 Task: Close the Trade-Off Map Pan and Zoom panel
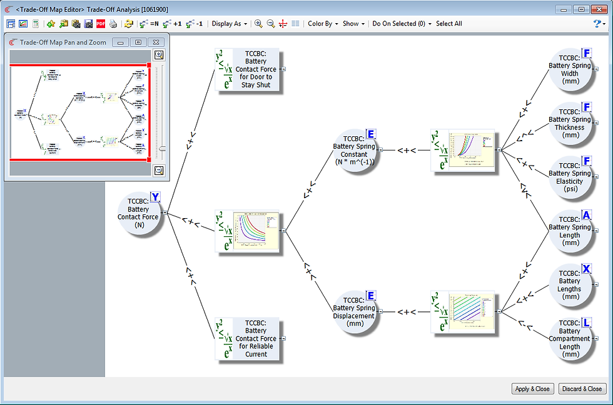[x=156, y=42]
